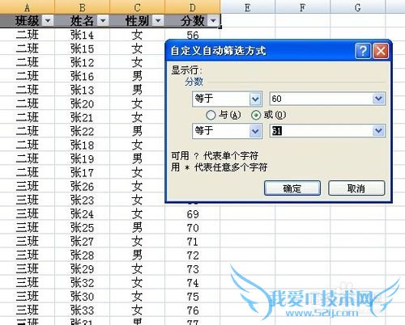405x325 pixels.
Task: Click the cell with name 张12
Action: click(83, 62)
